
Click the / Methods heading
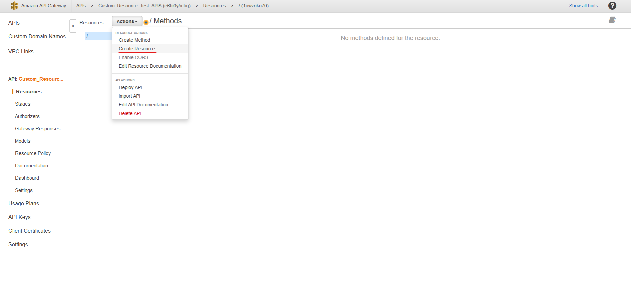(166, 21)
